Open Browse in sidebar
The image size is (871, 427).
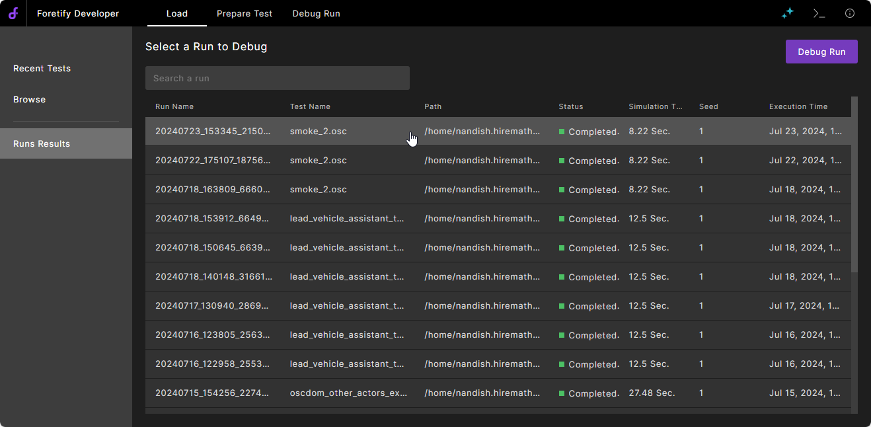[x=30, y=99]
